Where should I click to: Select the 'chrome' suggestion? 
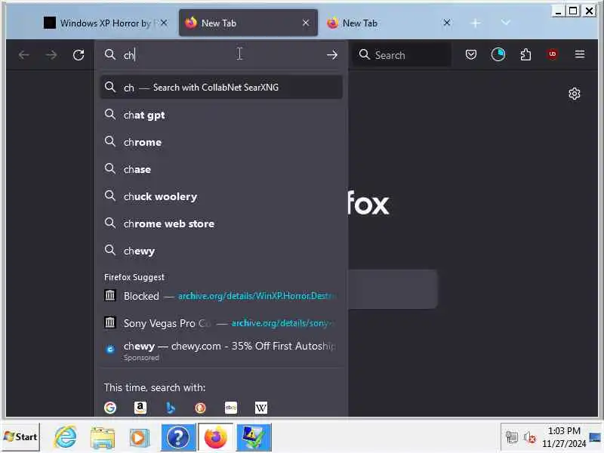[x=221, y=142]
